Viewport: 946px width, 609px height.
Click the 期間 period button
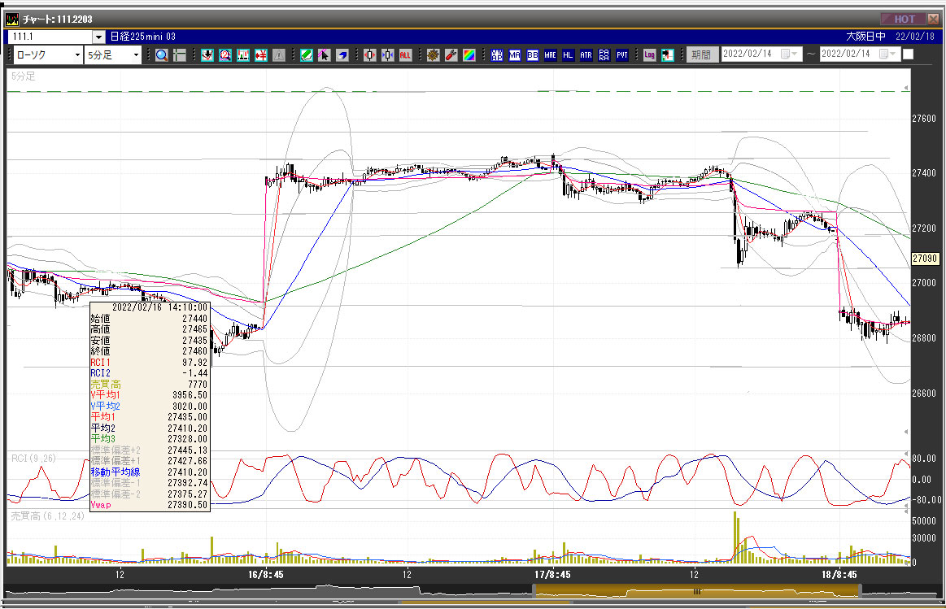click(x=701, y=54)
